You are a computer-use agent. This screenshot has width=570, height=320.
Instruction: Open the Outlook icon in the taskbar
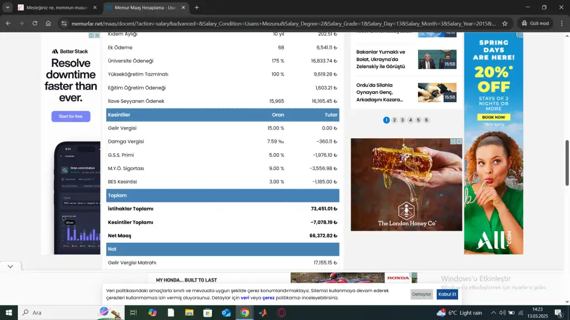[226, 313]
